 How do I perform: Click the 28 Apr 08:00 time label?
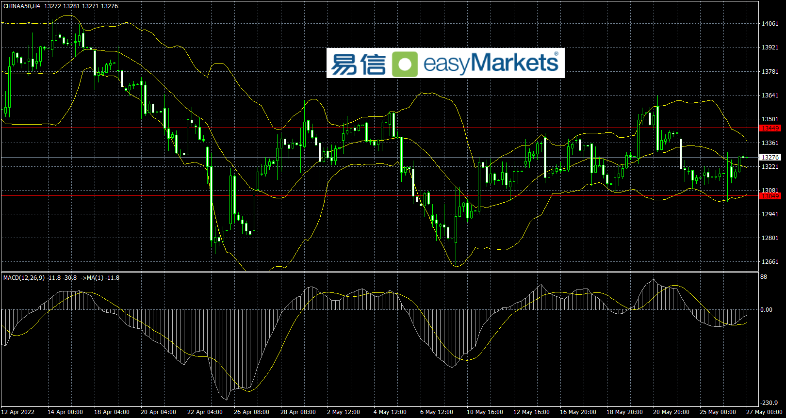click(298, 412)
